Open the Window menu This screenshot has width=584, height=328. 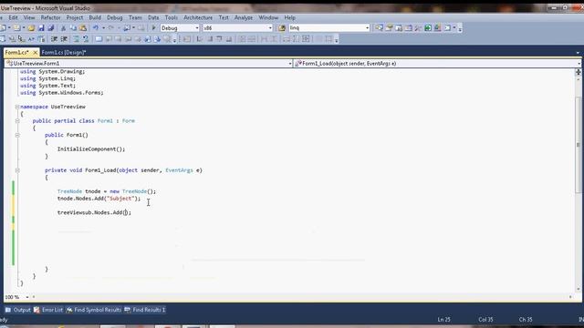click(268, 17)
